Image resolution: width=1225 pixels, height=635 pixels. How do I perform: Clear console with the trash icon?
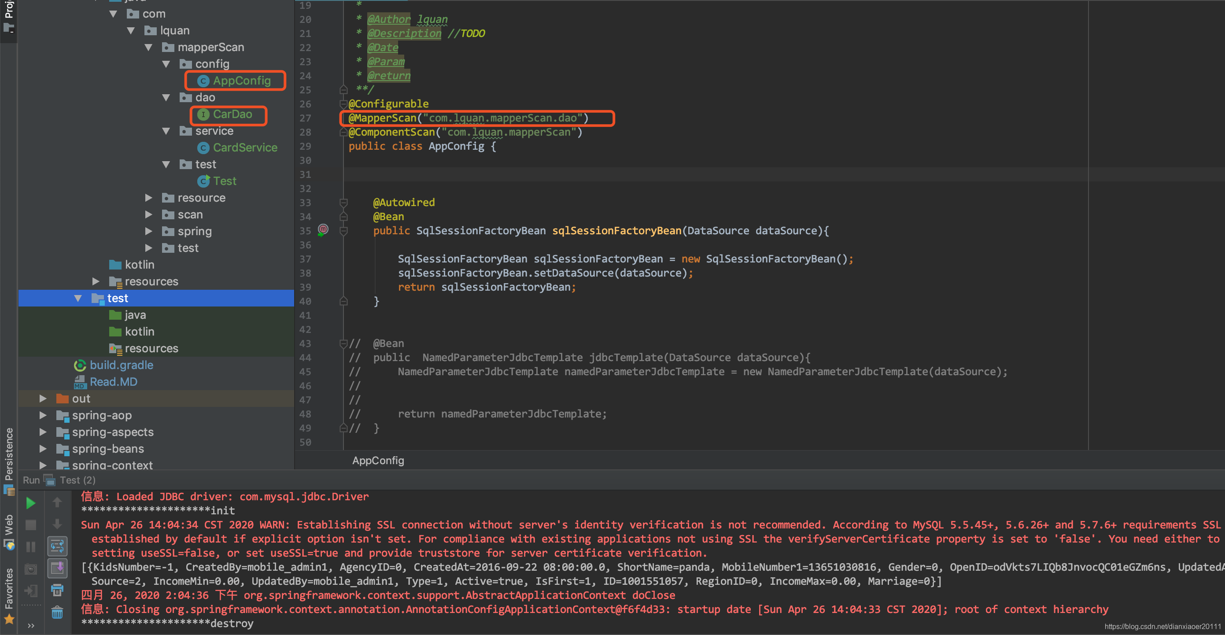pyautogui.click(x=57, y=612)
